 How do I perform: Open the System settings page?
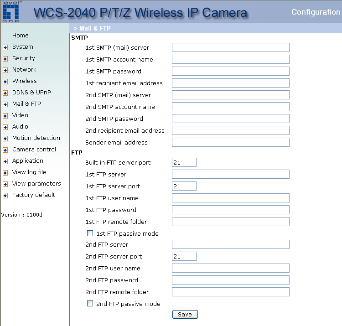click(x=23, y=47)
